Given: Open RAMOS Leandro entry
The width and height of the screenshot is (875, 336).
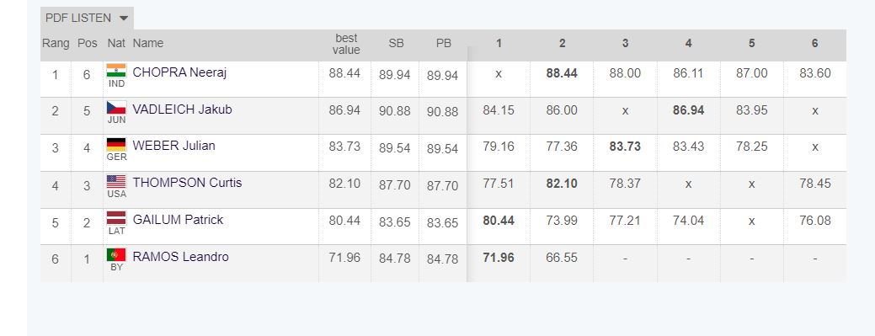Looking at the screenshot, I should pos(181,257).
